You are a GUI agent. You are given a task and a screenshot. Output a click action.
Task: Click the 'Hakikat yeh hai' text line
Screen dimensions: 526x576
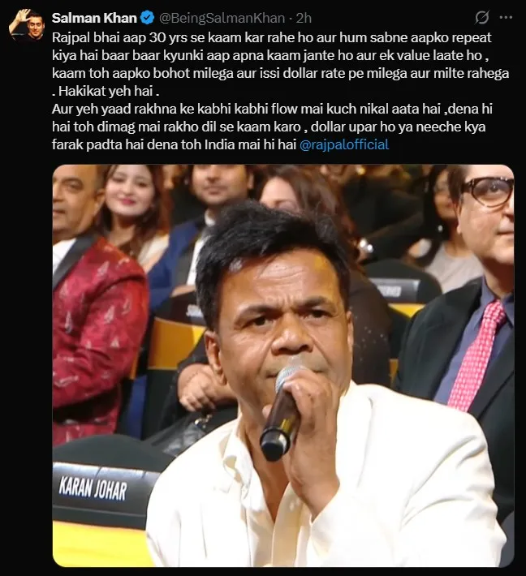click(x=106, y=91)
